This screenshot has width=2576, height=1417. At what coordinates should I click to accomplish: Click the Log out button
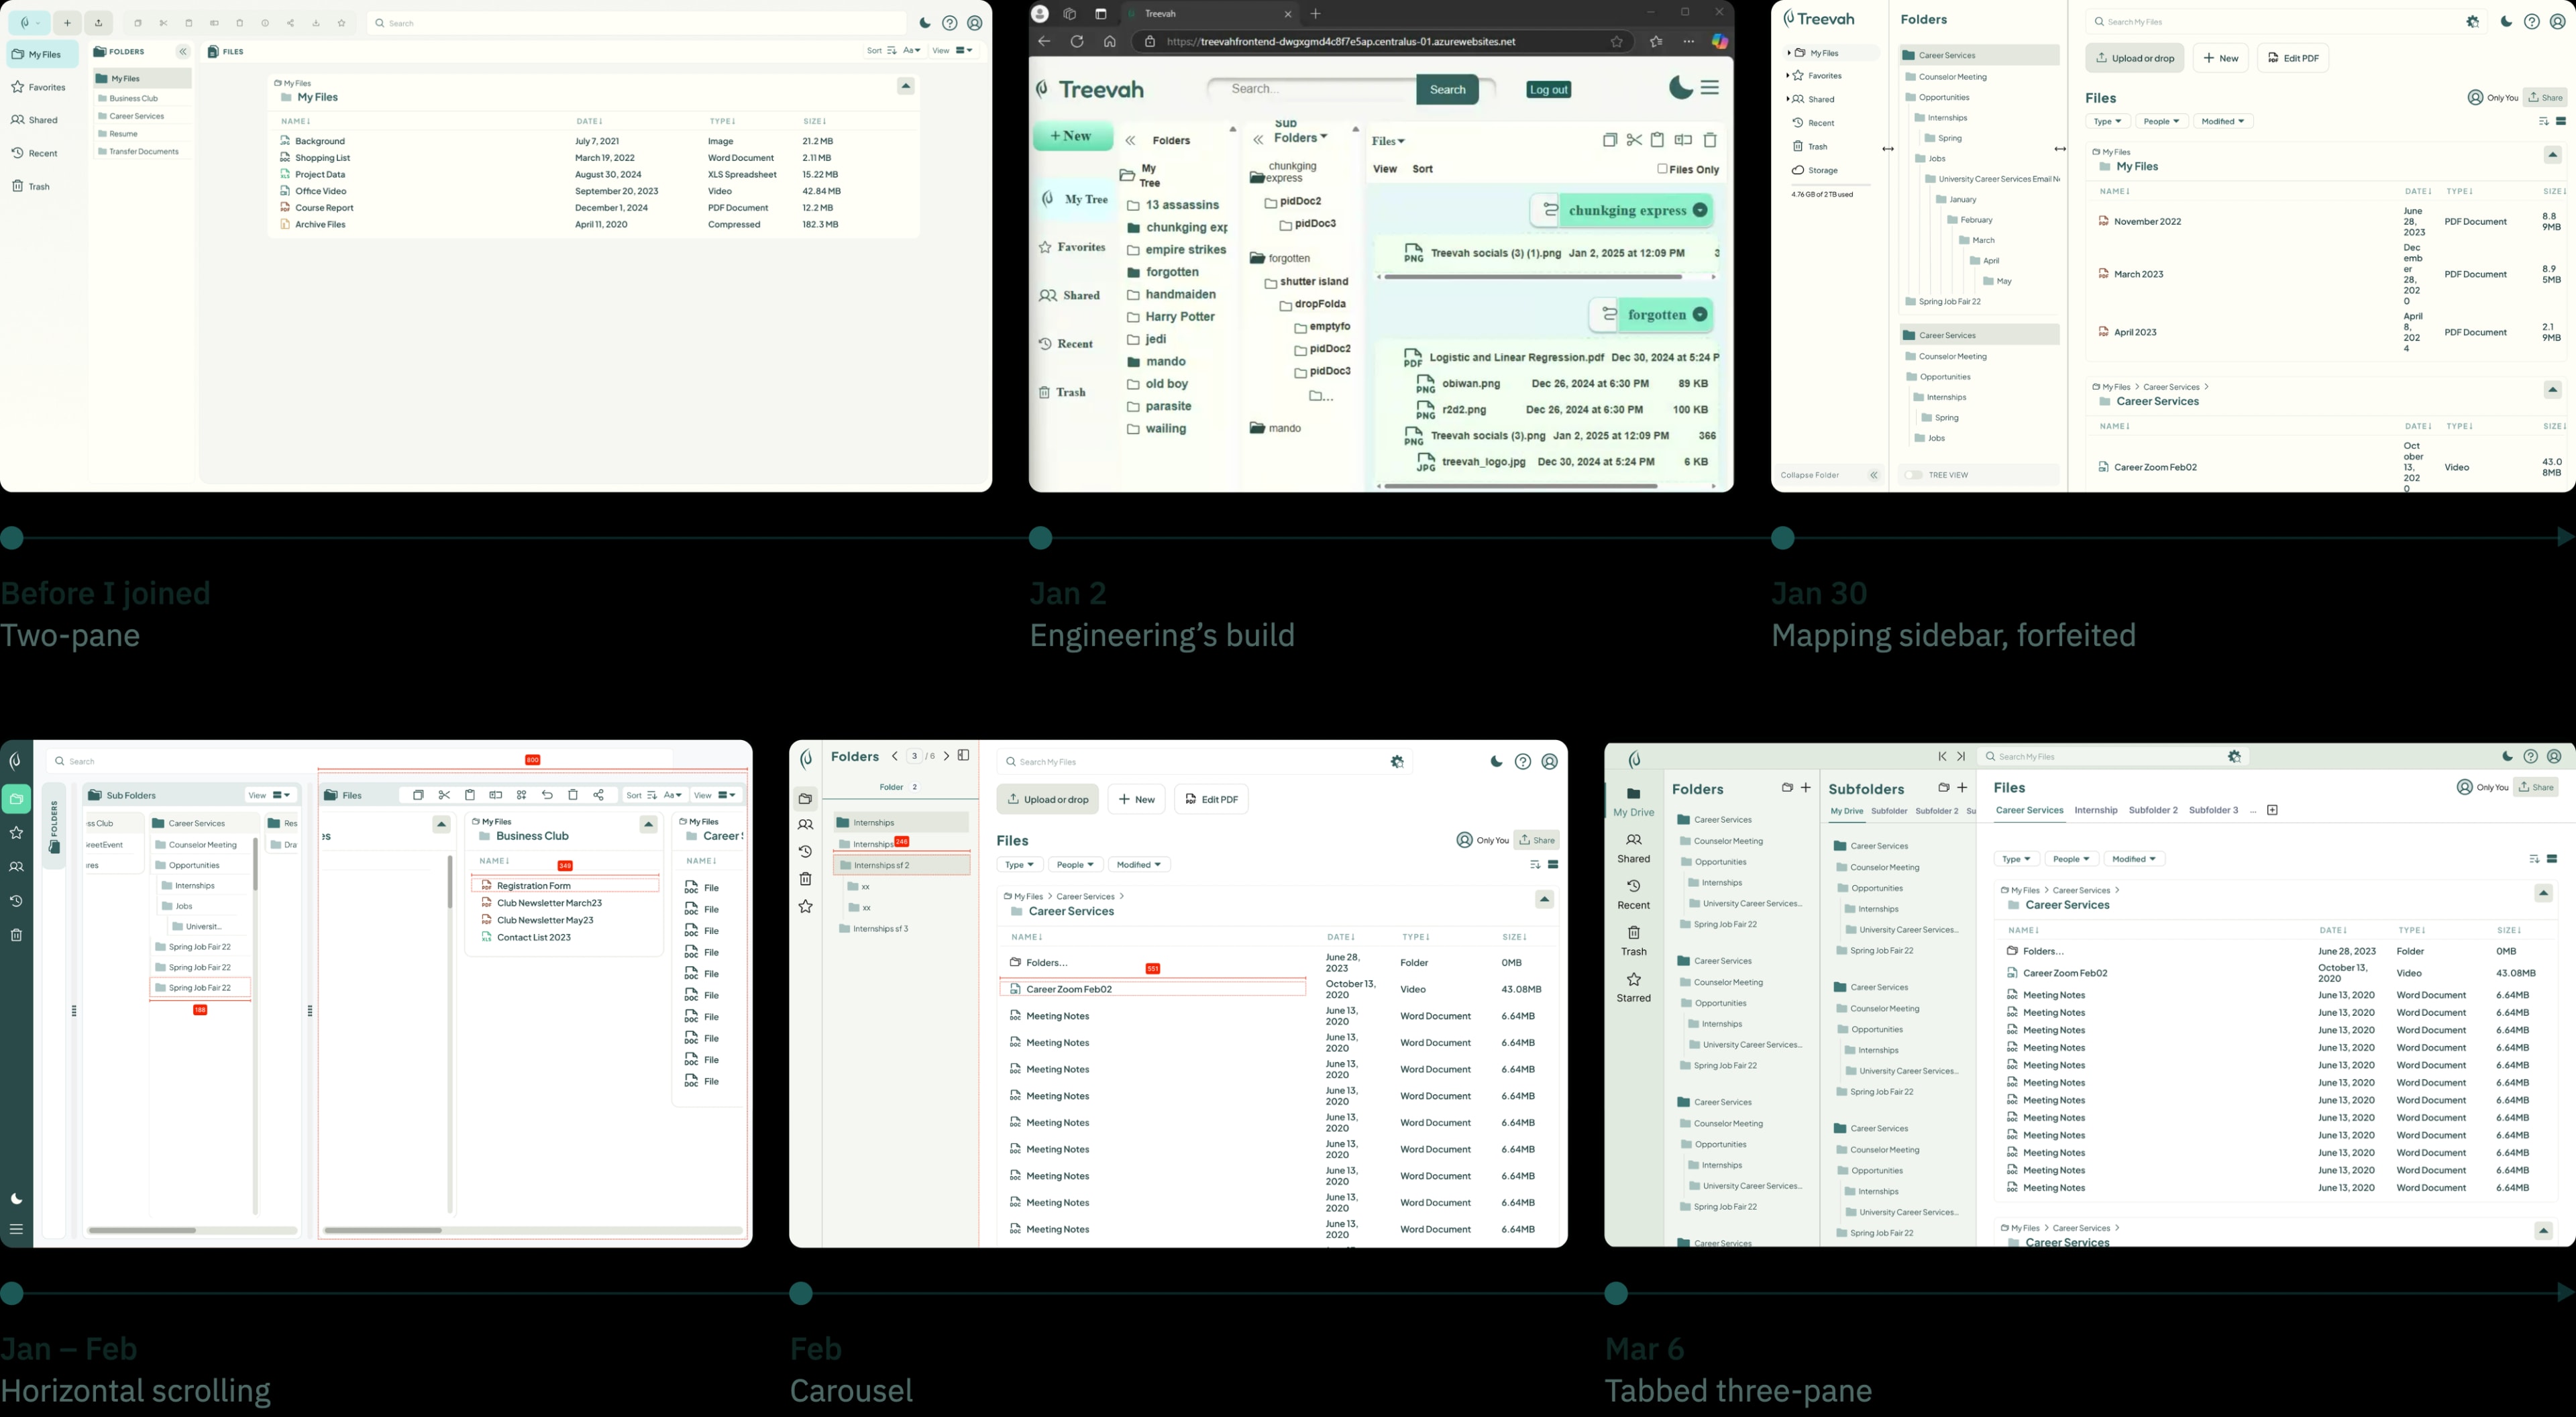pos(1548,90)
